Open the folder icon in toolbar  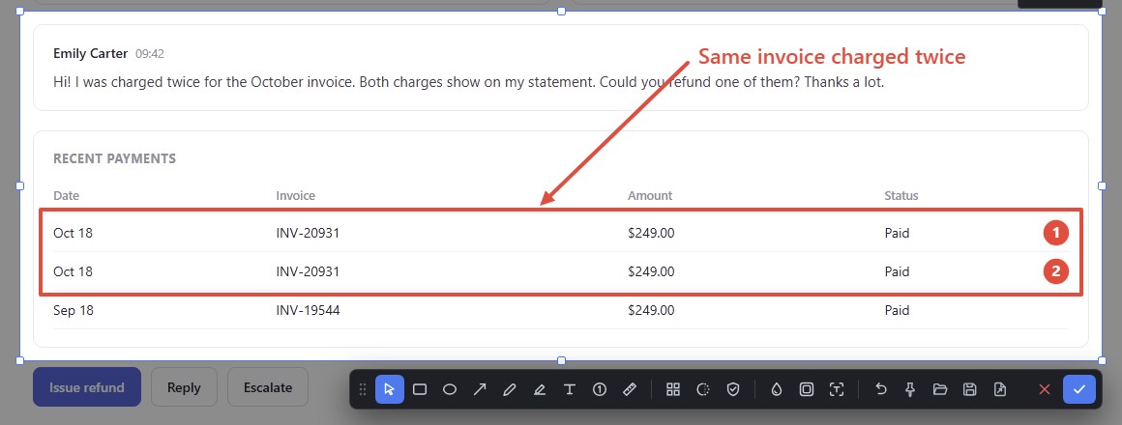click(940, 389)
